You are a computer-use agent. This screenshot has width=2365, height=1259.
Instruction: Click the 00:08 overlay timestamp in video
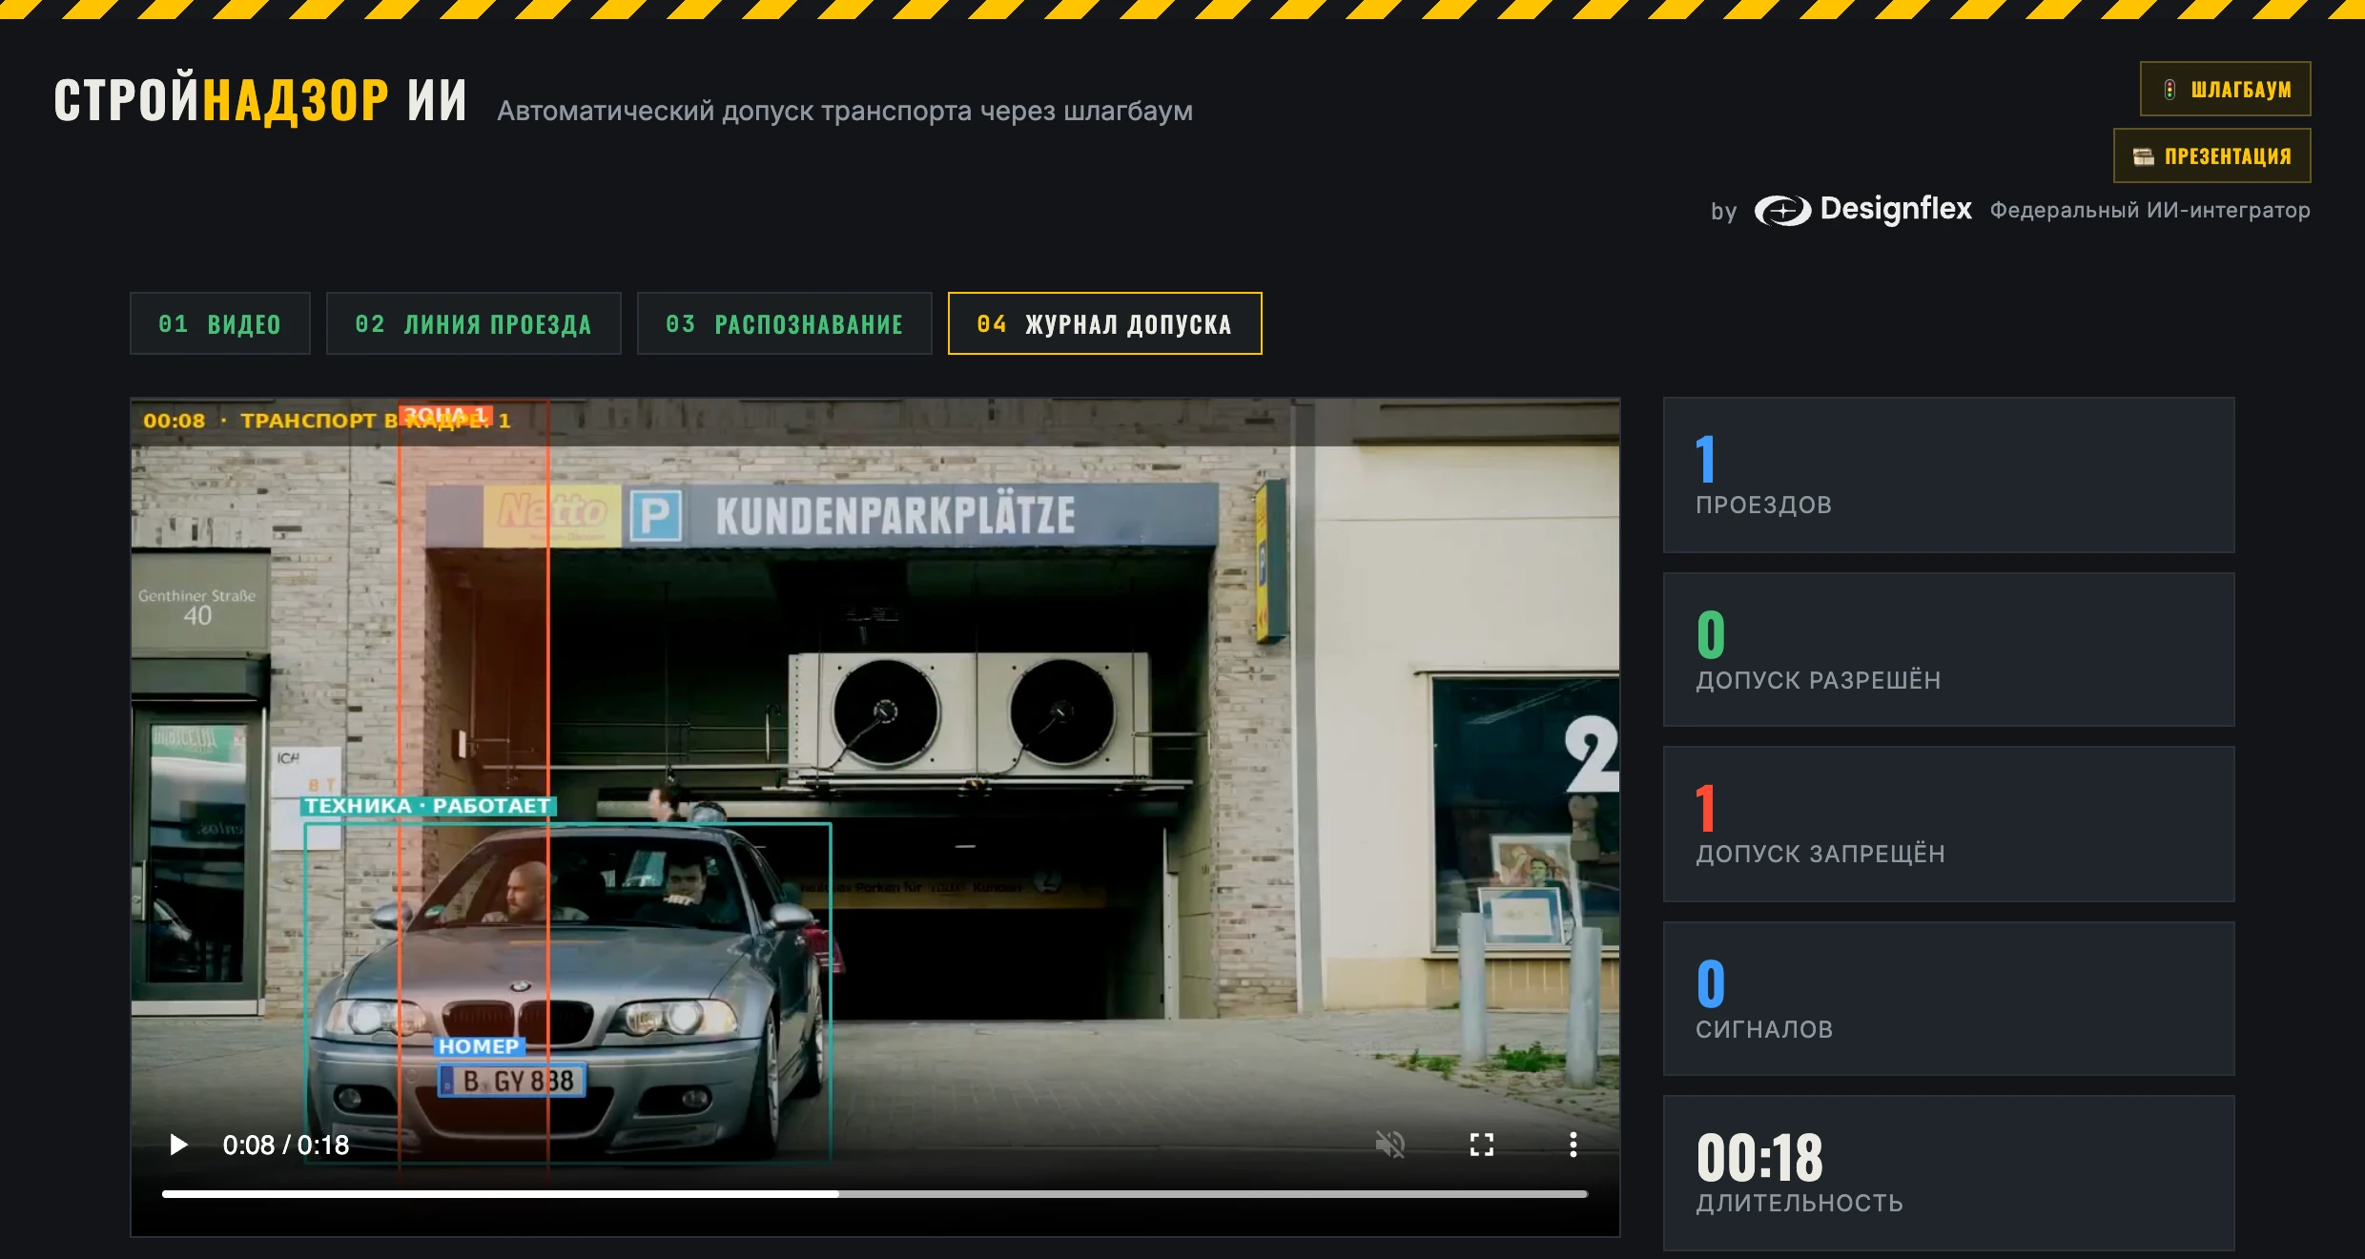pos(175,421)
